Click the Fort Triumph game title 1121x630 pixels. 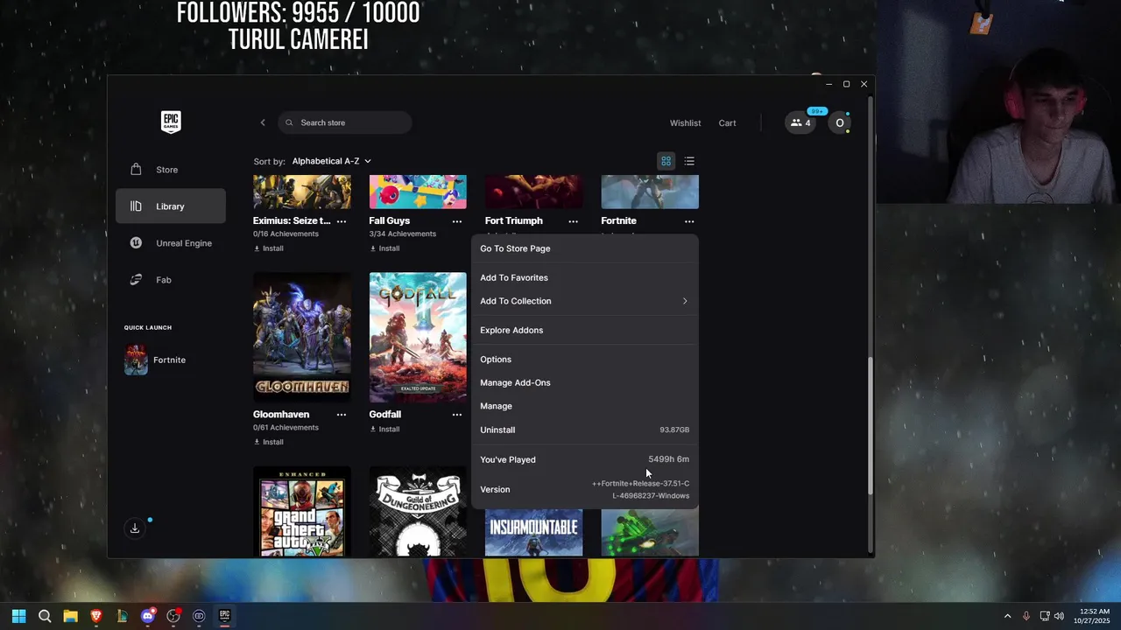coord(514,221)
